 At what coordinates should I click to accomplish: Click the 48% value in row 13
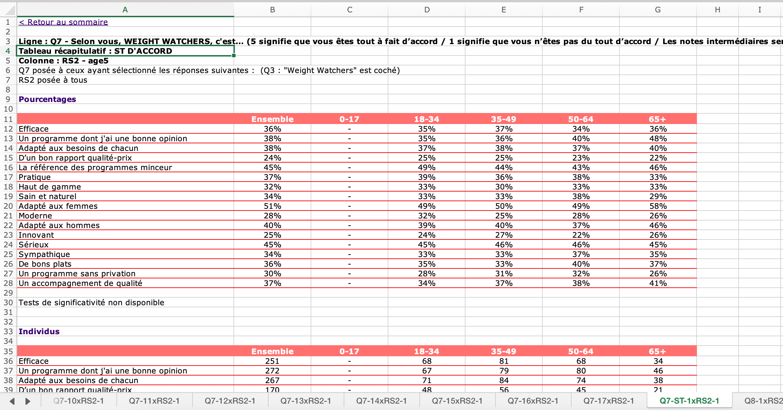click(x=658, y=139)
